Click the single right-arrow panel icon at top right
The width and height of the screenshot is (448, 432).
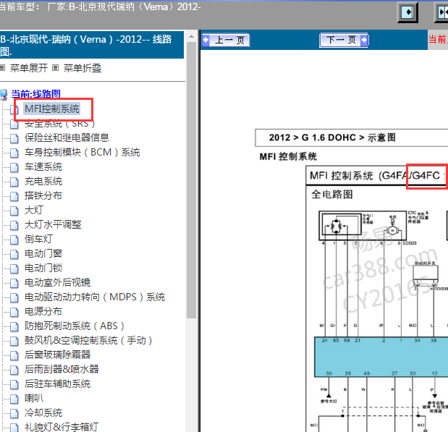point(407,12)
